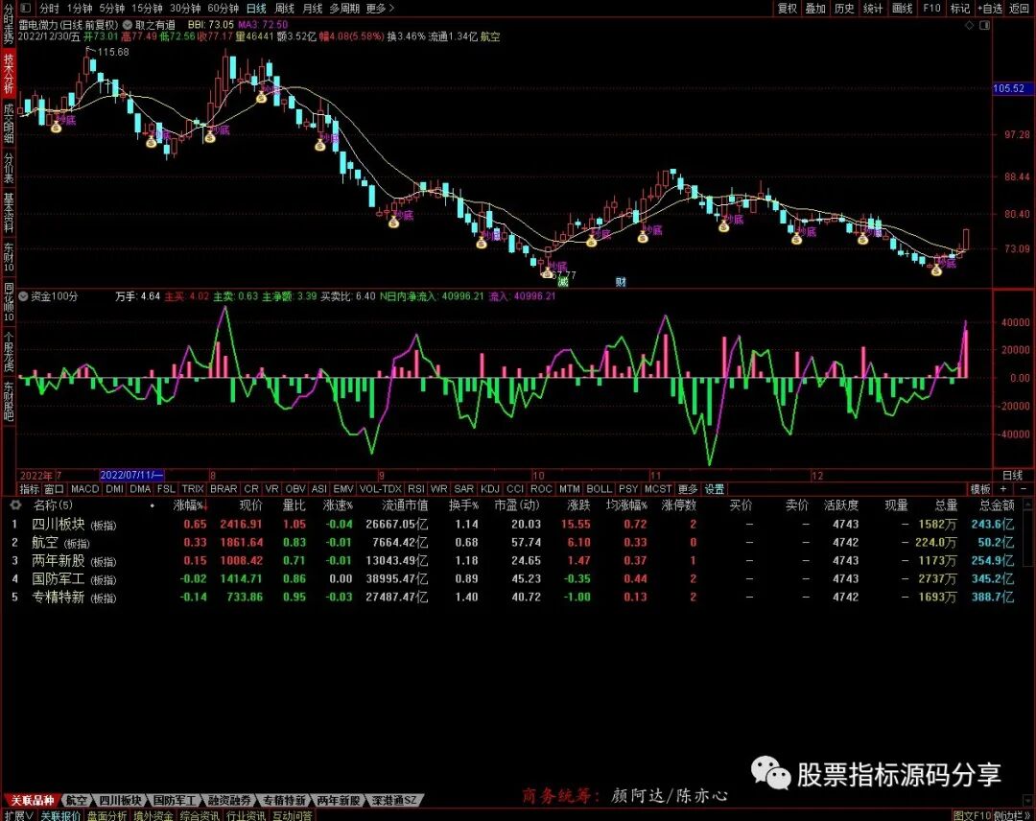Select the 国防军工 bottom tab
1036x821 pixels.
175,800
